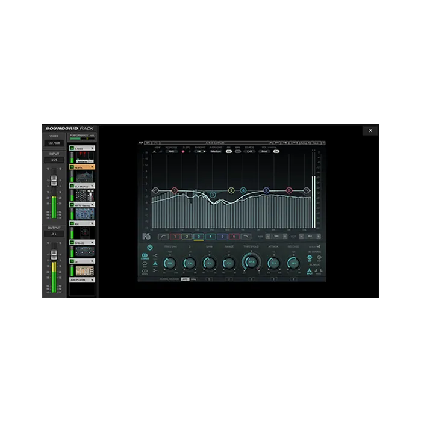Toggle the PP On switch
The image size is (421, 421).
(229, 151)
